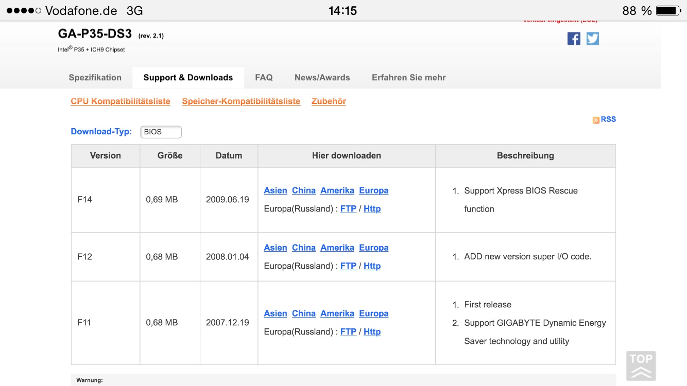The height and width of the screenshot is (386, 687).
Task: Select the F12 version cell
Action: pyautogui.click(x=106, y=257)
